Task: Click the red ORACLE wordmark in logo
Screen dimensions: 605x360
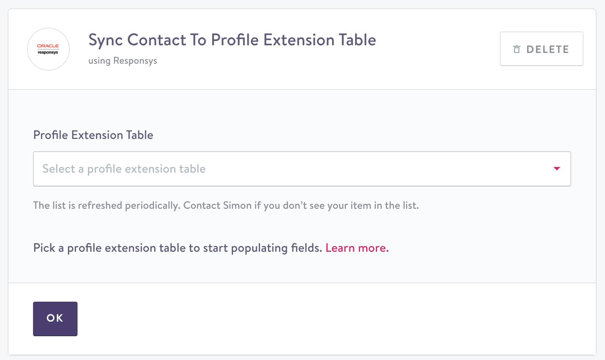Action: tap(48, 46)
